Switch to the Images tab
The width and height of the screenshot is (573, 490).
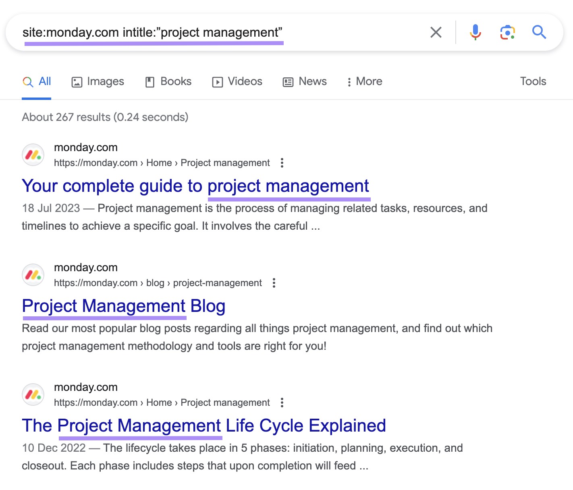pos(98,81)
